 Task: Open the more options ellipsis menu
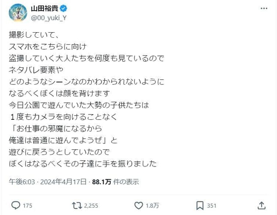click(263, 9)
